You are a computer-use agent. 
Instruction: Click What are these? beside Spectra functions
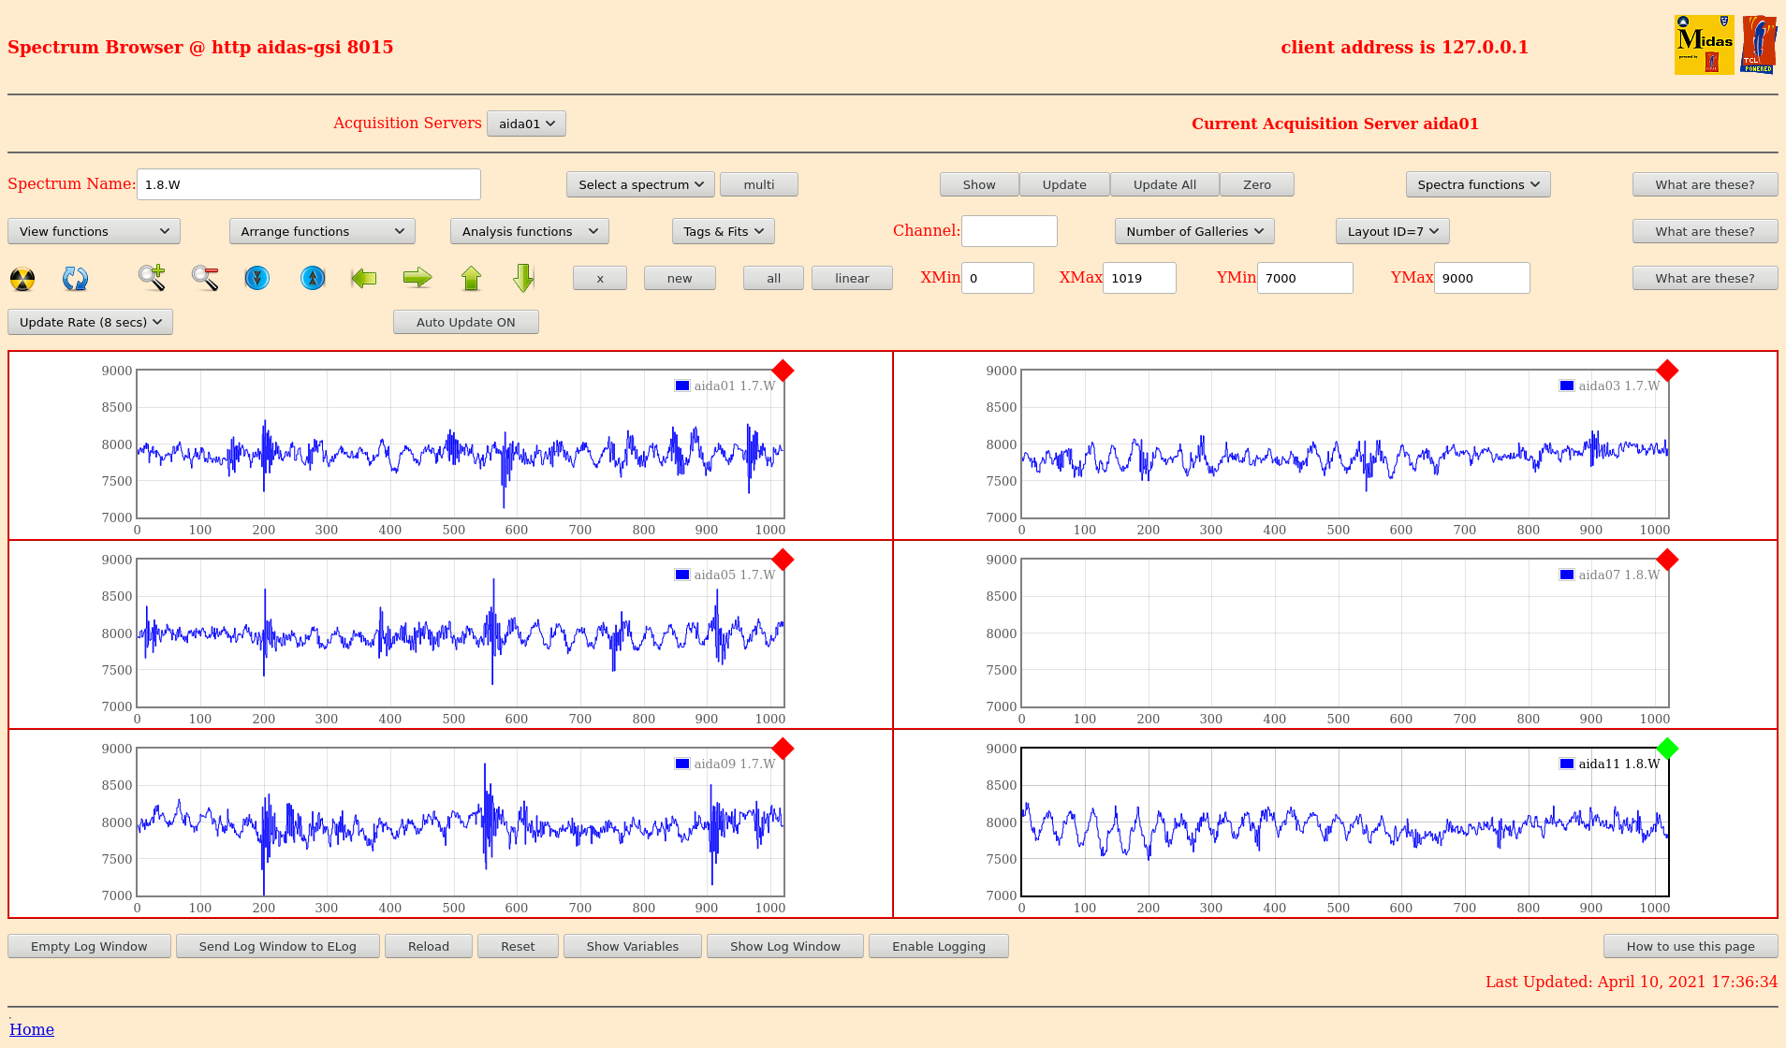click(1705, 184)
